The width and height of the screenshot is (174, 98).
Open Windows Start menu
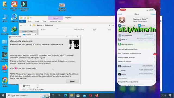point(3,96)
